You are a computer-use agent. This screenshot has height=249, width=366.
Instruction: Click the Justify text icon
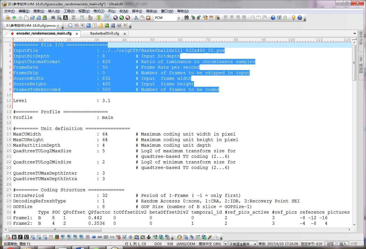pyautogui.click(x=244, y=18)
